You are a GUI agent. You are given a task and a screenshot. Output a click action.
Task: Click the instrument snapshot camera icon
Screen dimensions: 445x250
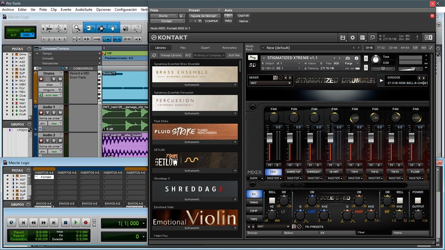coord(347,58)
